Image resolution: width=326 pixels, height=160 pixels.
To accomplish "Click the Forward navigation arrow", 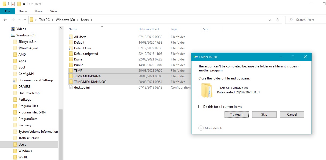I will point(13,20).
